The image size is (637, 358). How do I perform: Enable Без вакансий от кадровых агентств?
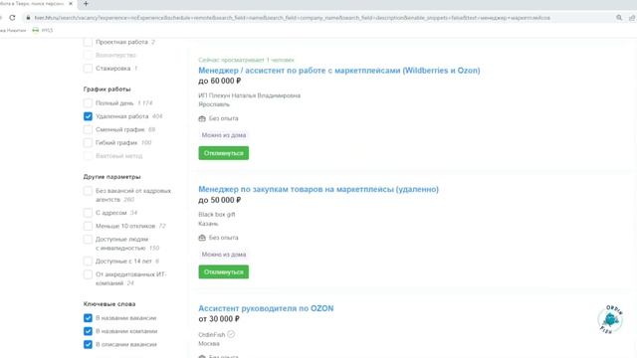[88, 191]
